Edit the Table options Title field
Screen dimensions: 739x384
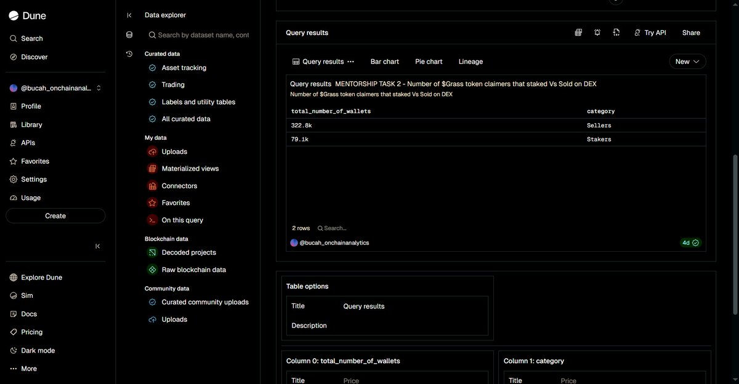[413, 306]
